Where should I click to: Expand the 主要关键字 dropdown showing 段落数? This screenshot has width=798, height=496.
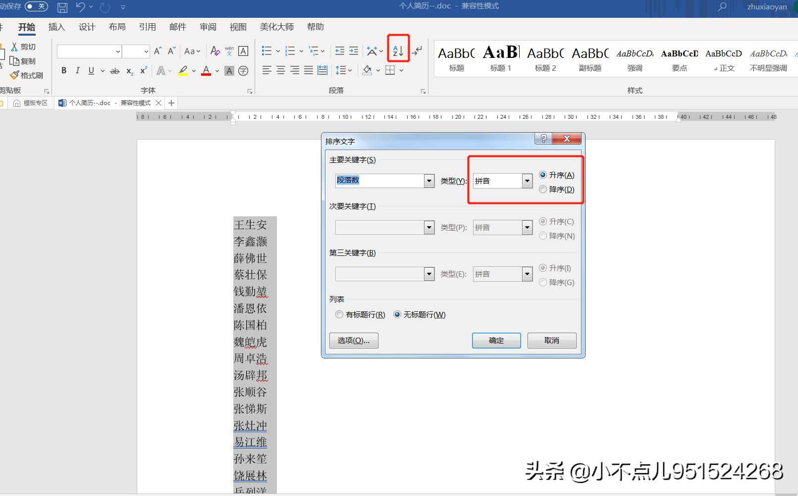(x=428, y=181)
